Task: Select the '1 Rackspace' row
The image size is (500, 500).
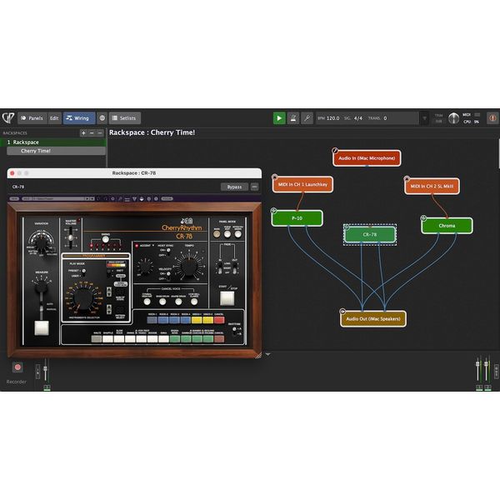Action: tap(53, 142)
